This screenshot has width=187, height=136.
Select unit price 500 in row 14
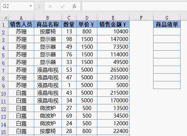pyautogui.click(x=87, y=123)
